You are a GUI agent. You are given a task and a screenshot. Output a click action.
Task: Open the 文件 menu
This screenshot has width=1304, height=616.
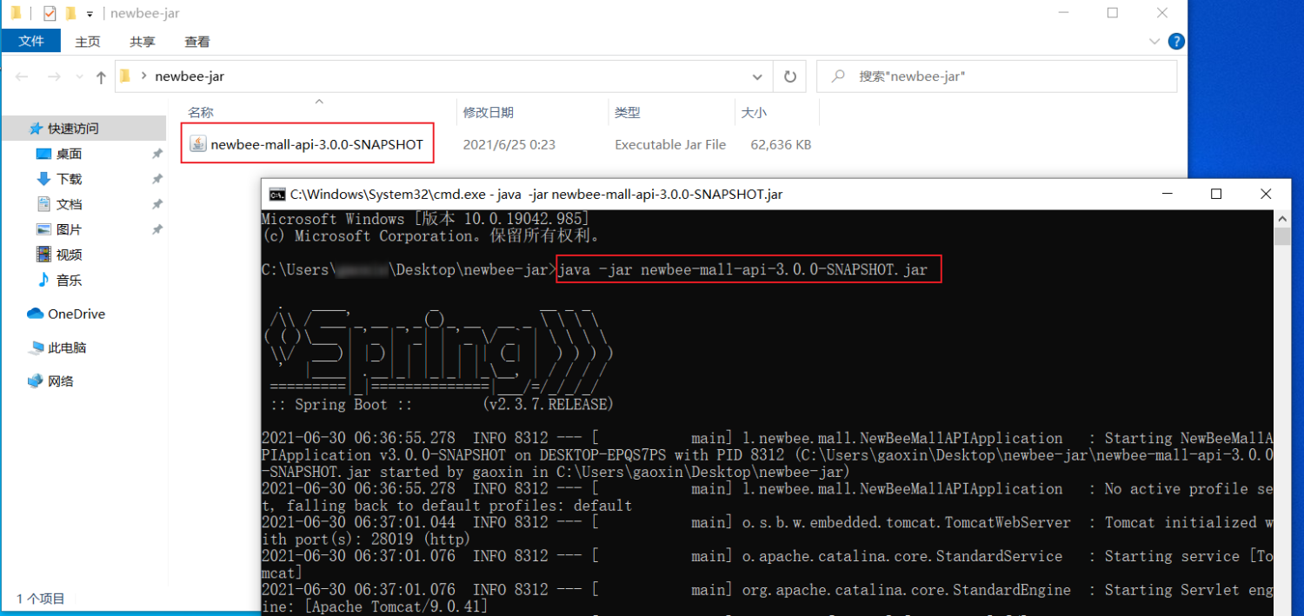tap(30, 41)
